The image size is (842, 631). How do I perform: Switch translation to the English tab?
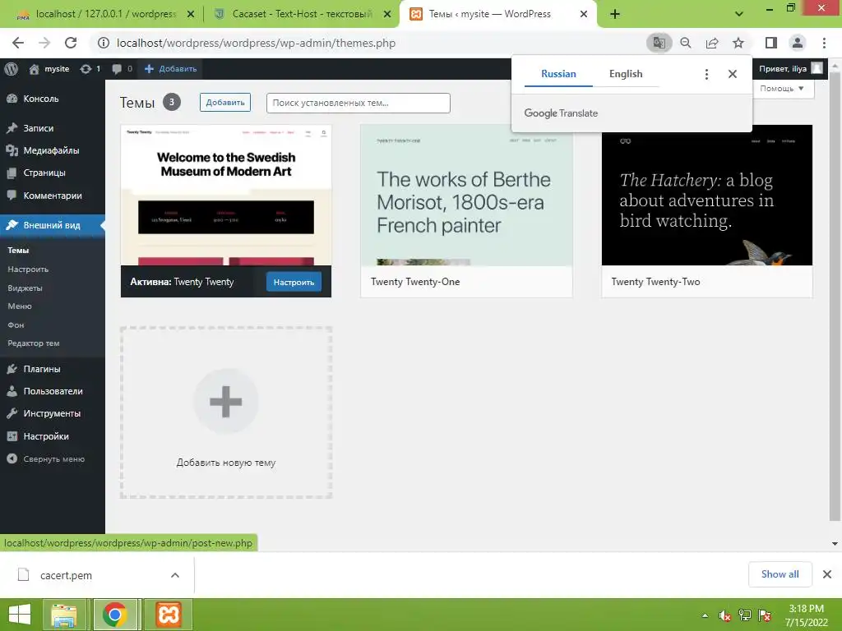(x=626, y=74)
